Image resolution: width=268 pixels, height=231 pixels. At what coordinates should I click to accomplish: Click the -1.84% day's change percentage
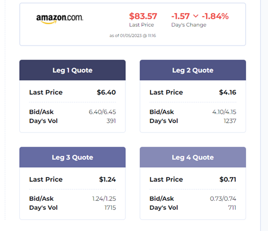point(215,16)
